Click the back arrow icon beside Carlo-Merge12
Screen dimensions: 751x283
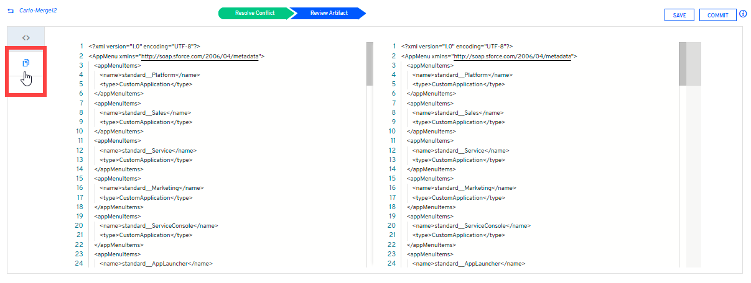[11, 11]
